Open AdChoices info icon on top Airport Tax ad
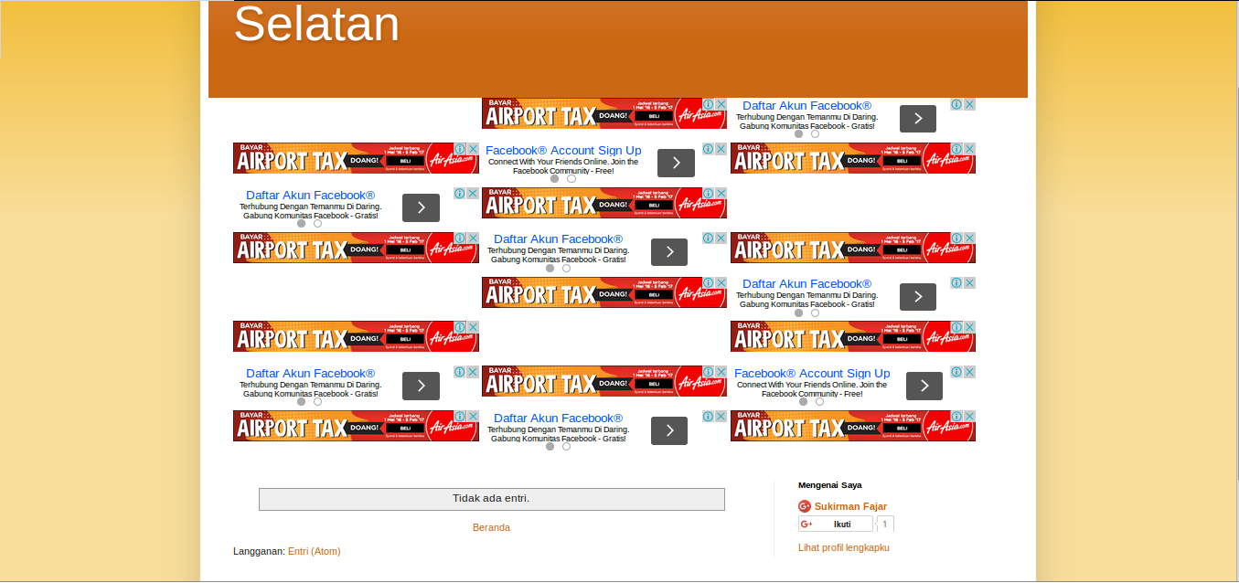The image size is (1239, 583). pyautogui.click(x=709, y=103)
